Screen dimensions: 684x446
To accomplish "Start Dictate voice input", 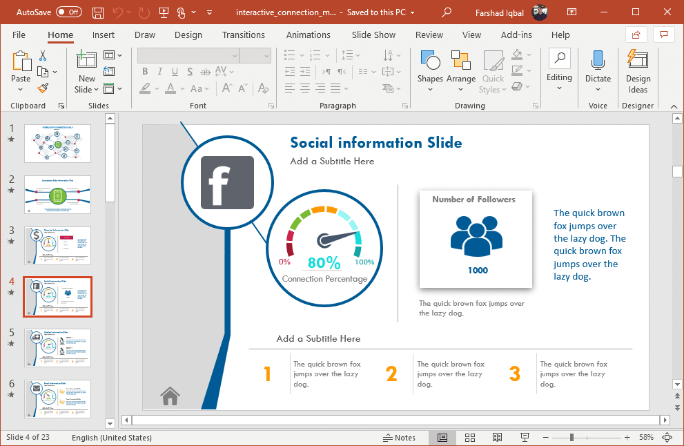I will [598, 71].
